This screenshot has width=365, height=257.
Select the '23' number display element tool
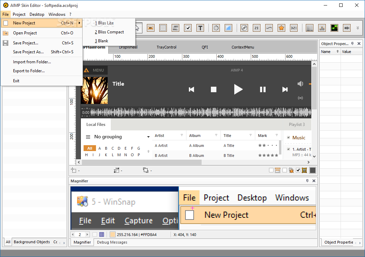point(257,28)
